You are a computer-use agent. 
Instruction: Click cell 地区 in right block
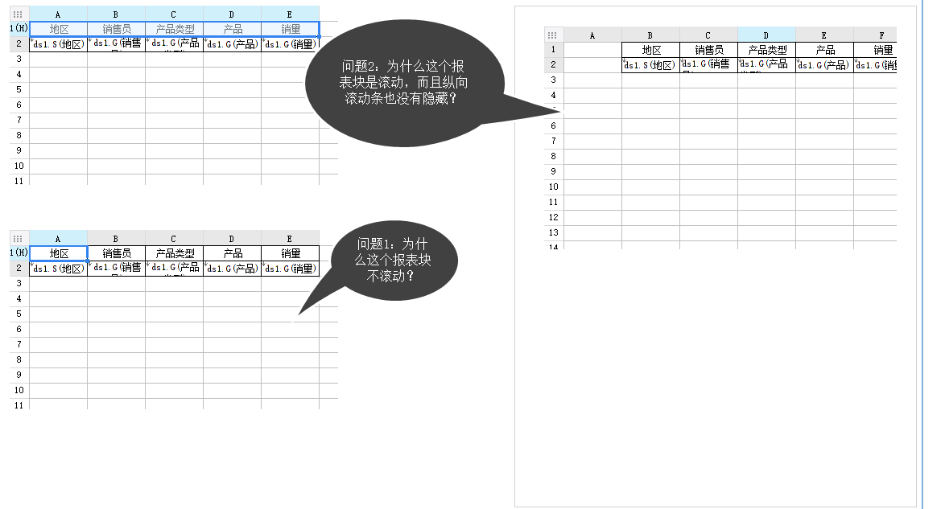(650, 50)
